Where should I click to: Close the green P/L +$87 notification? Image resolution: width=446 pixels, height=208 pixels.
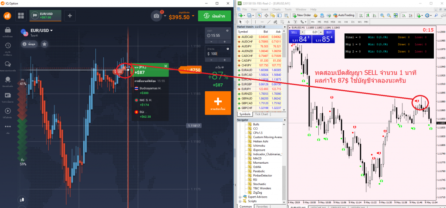coord(166,66)
